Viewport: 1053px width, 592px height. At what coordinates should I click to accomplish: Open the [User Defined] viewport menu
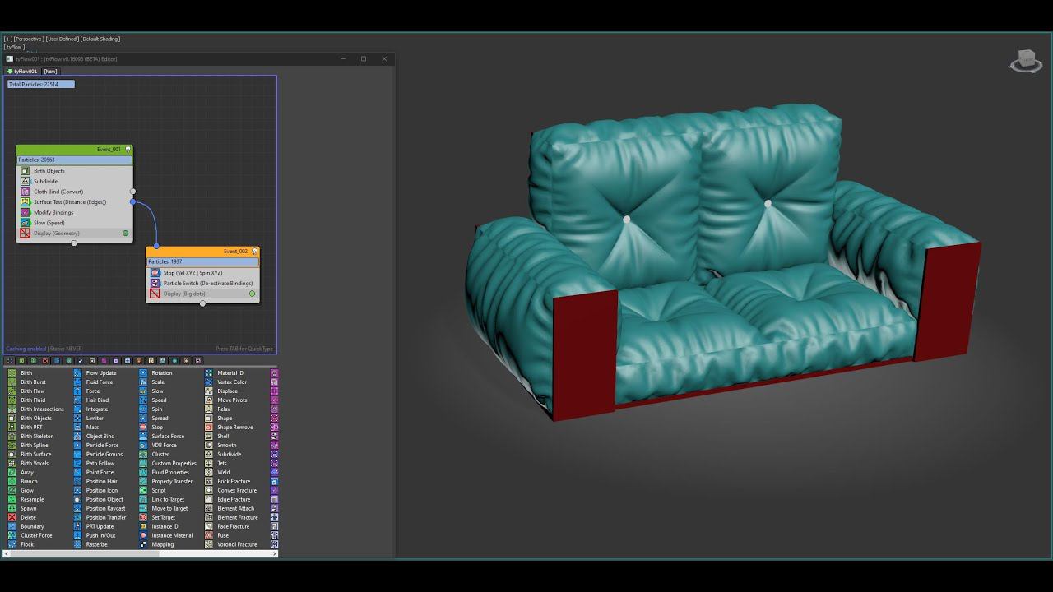[63, 39]
